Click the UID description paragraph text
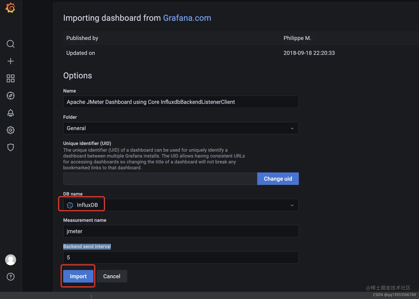The width and height of the screenshot is (419, 299). pyautogui.click(x=154, y=159)
